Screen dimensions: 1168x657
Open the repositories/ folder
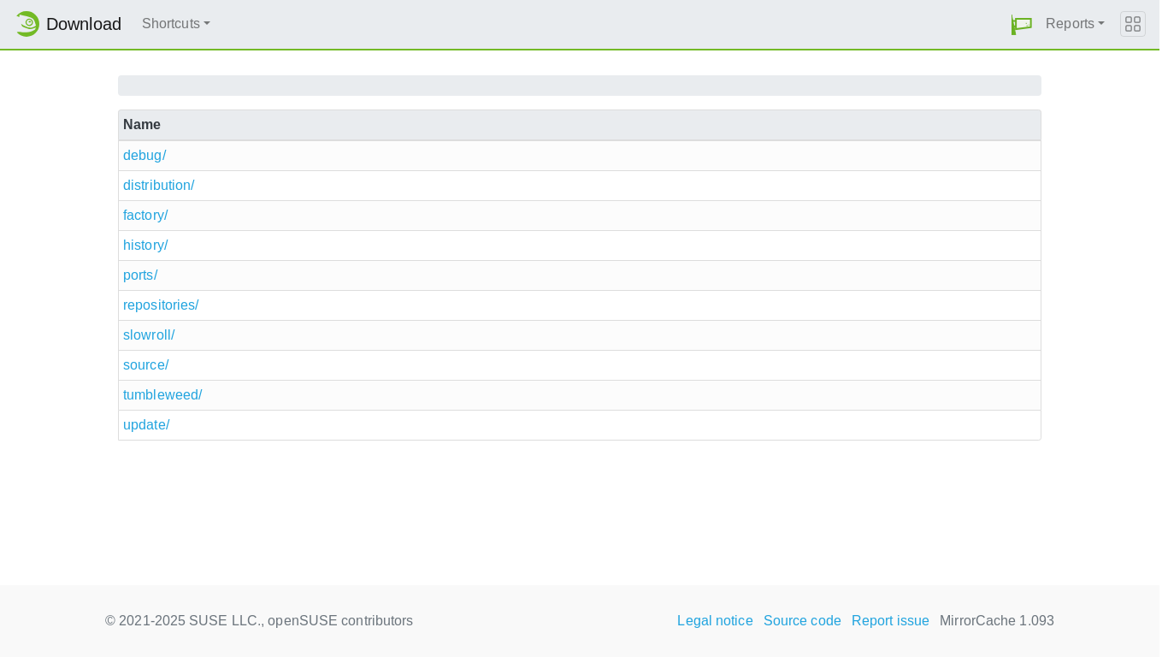[x=161, y=305]
